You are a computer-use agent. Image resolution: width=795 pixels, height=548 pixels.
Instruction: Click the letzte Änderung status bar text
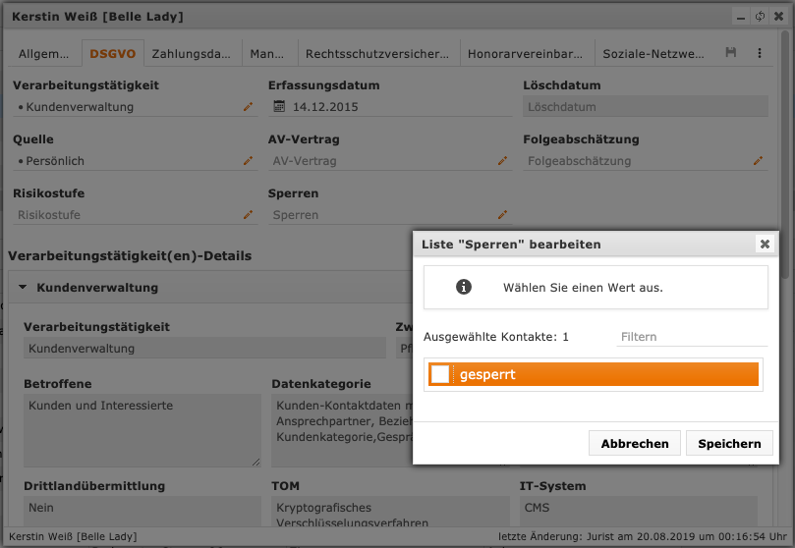click(x=643, y=536)
